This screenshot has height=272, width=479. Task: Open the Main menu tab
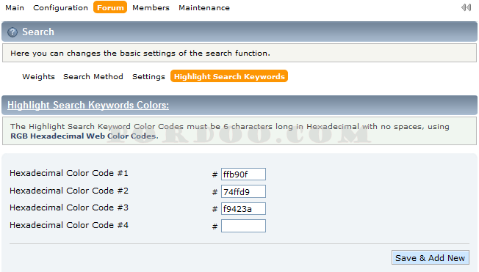click(15, 7)
